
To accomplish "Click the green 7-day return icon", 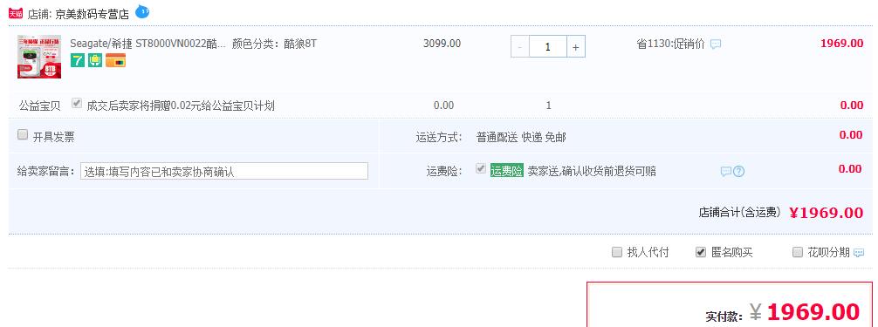I will (78, 60).
